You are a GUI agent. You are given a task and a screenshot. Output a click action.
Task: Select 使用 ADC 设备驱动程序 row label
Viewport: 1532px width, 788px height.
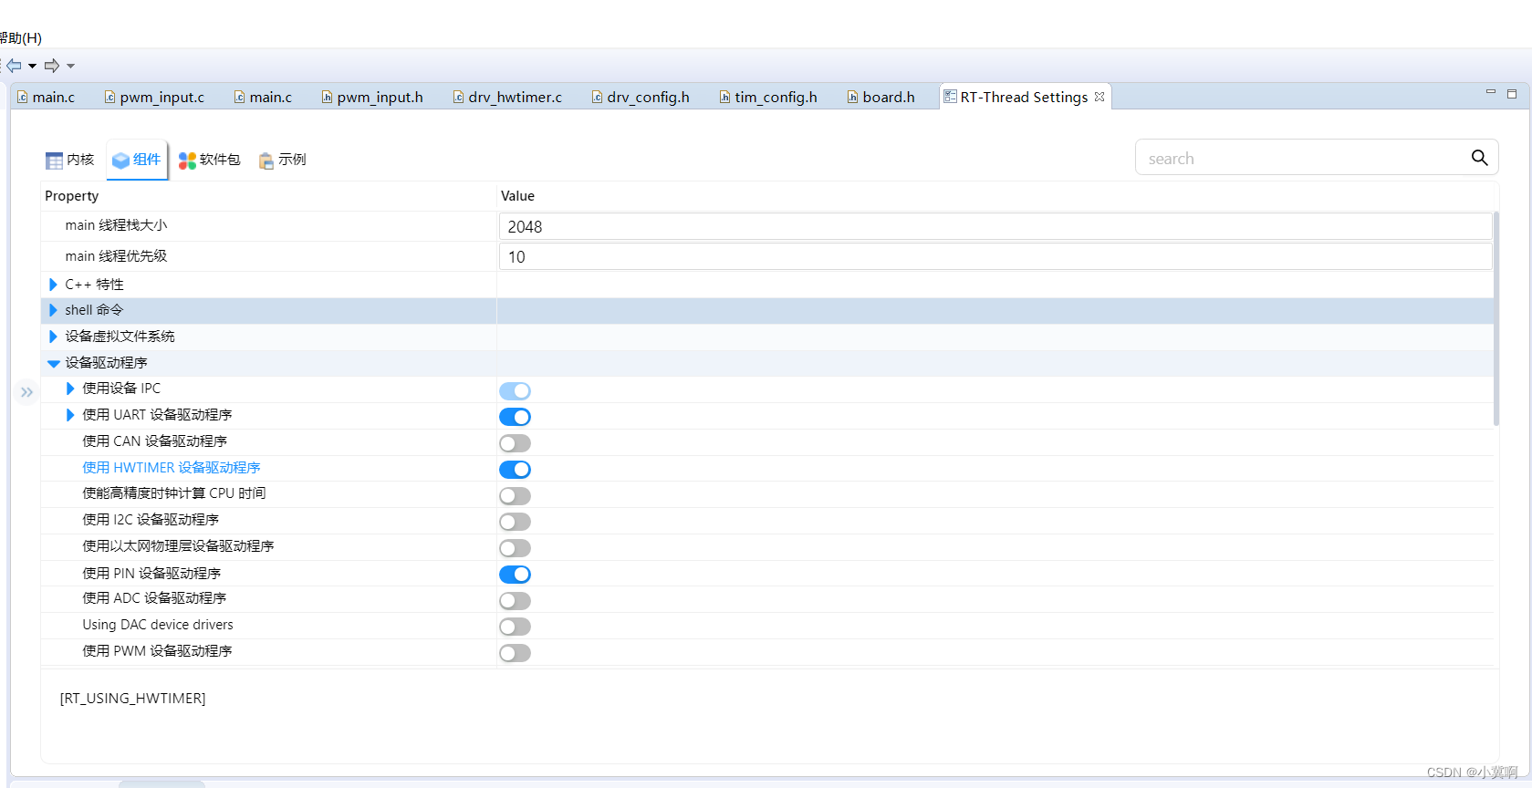pos(154,598)
